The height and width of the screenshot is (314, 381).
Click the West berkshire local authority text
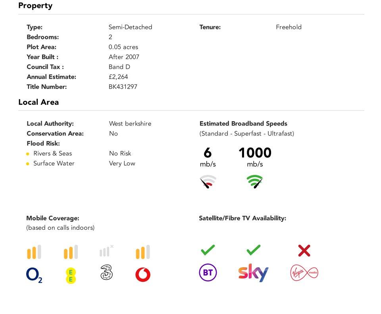[130, 123]
